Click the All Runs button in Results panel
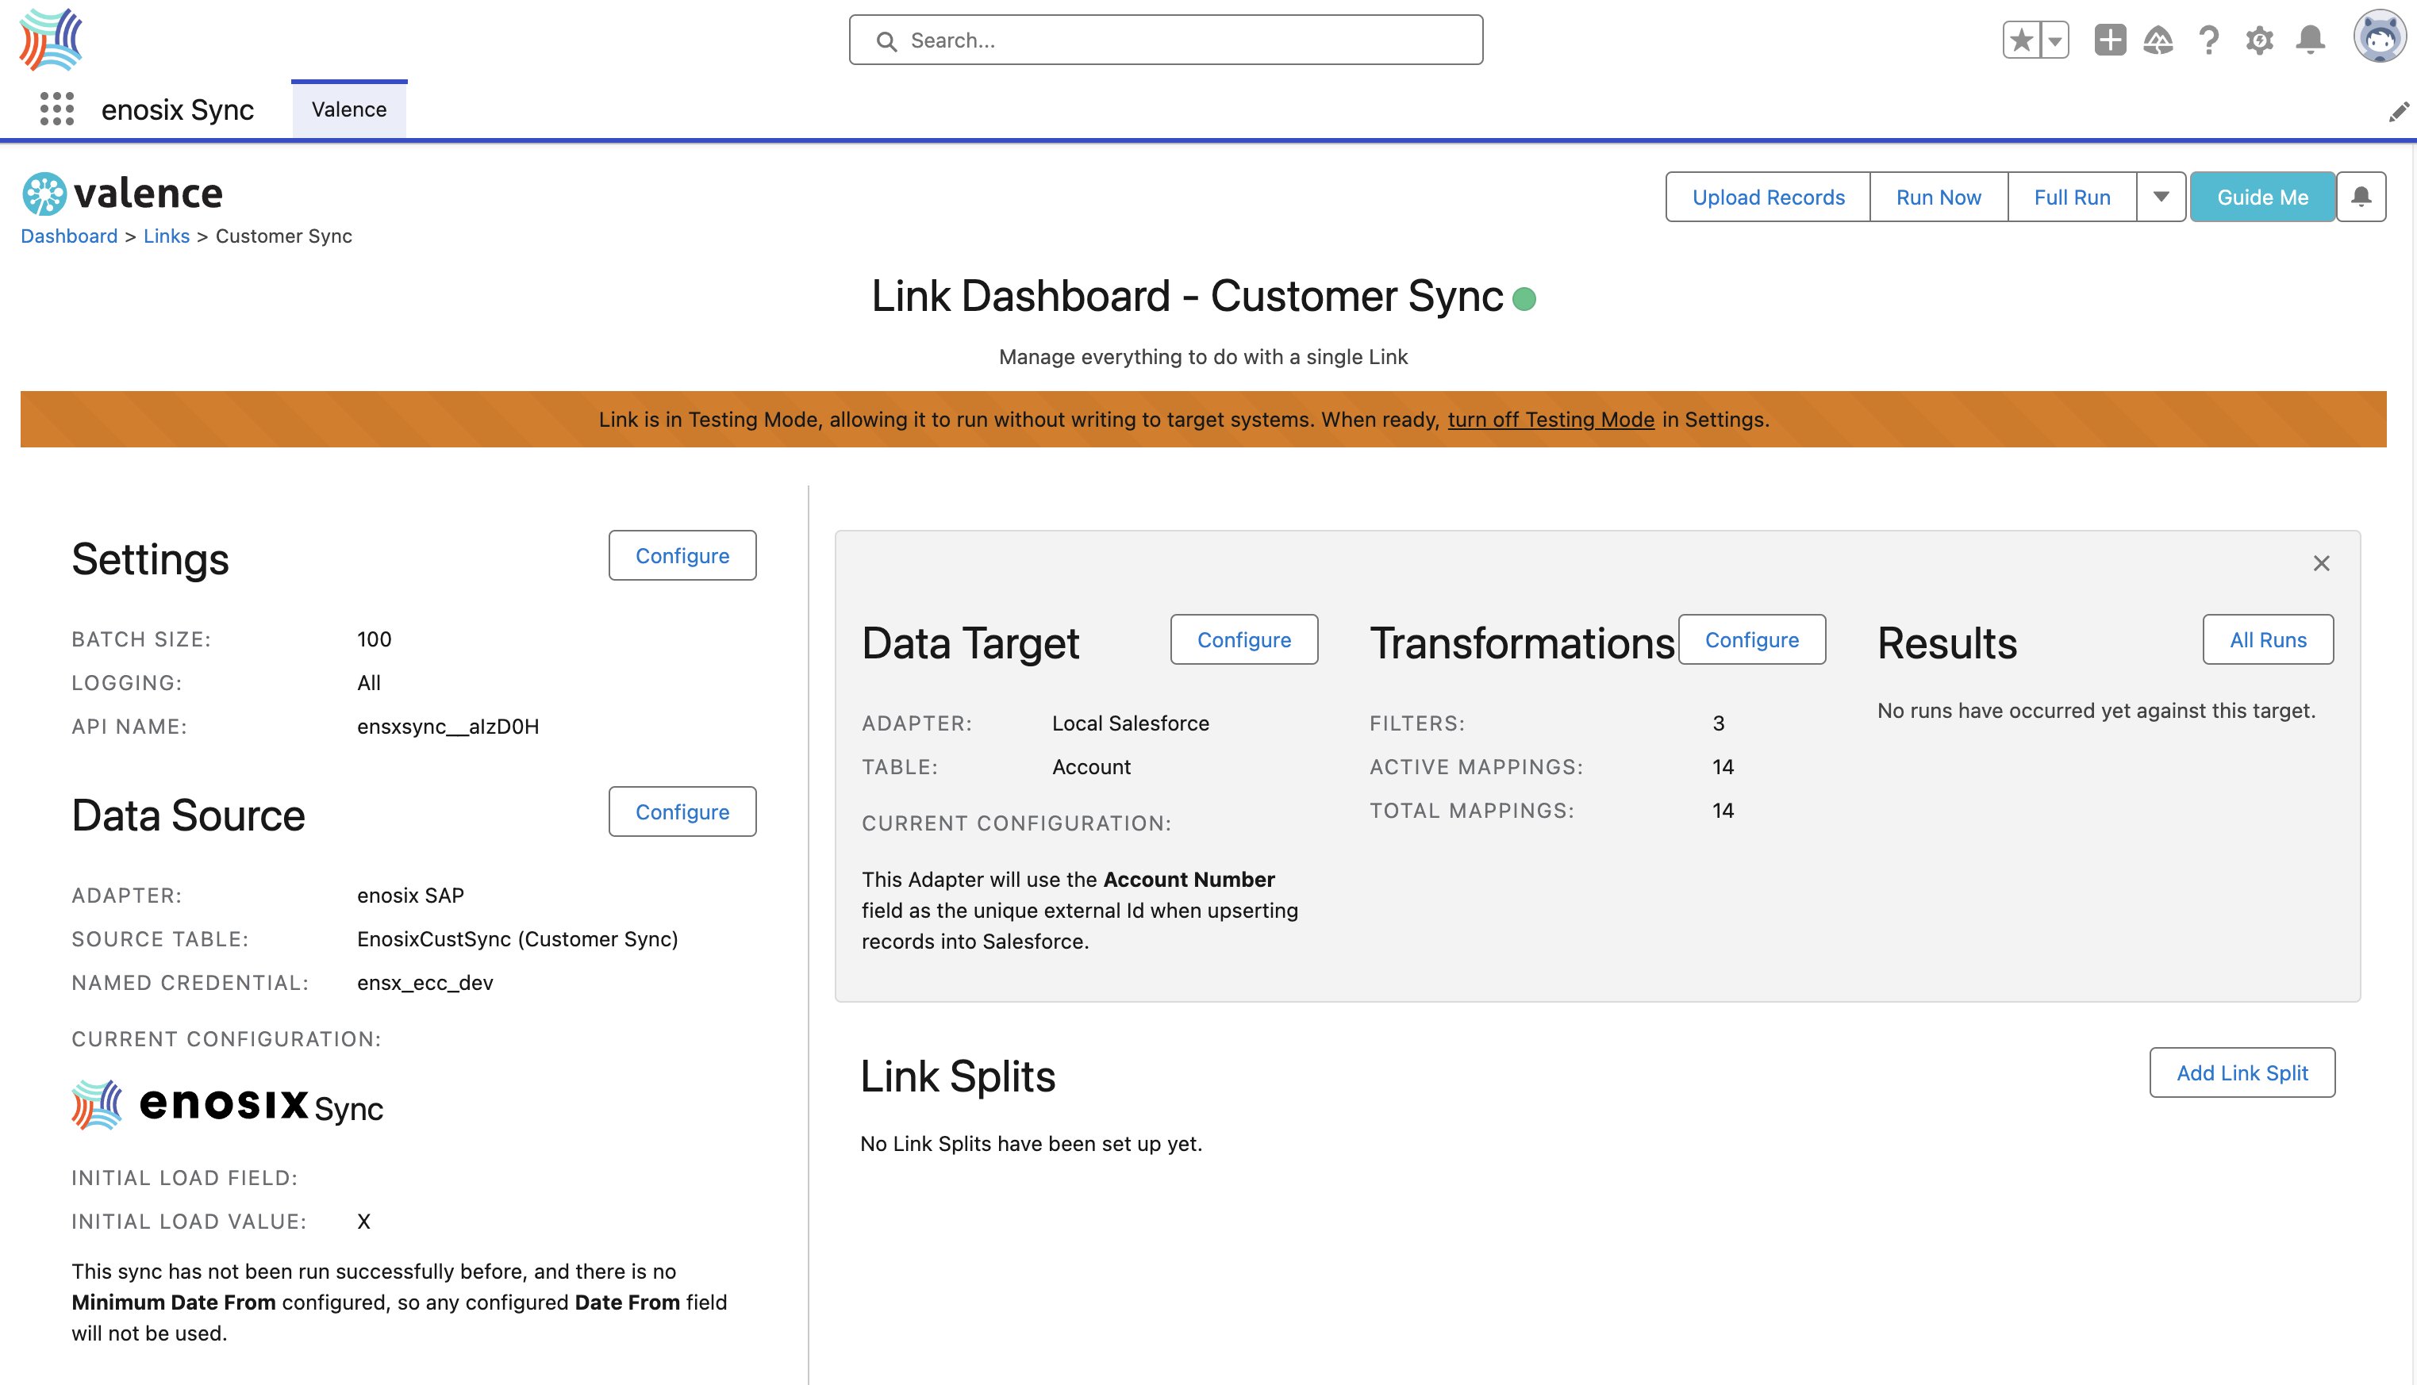2417x1385 pixels. pyautogui.click(x=2268, y=639)
